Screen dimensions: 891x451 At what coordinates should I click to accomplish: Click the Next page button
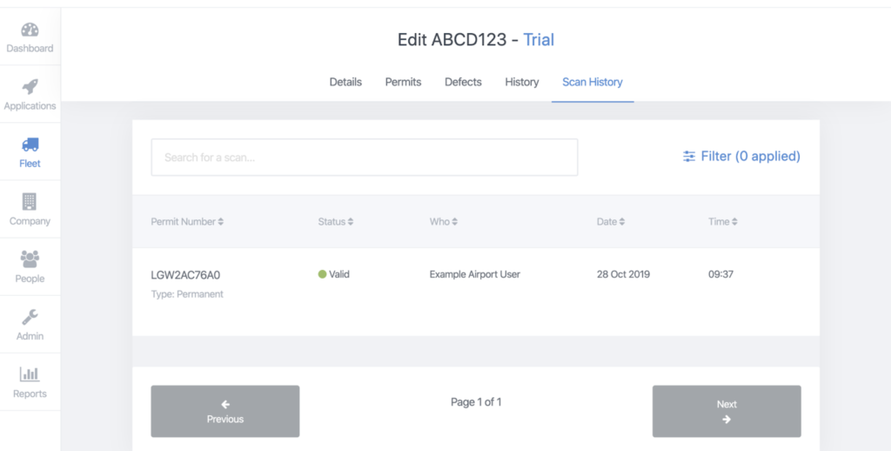[727, 411]
